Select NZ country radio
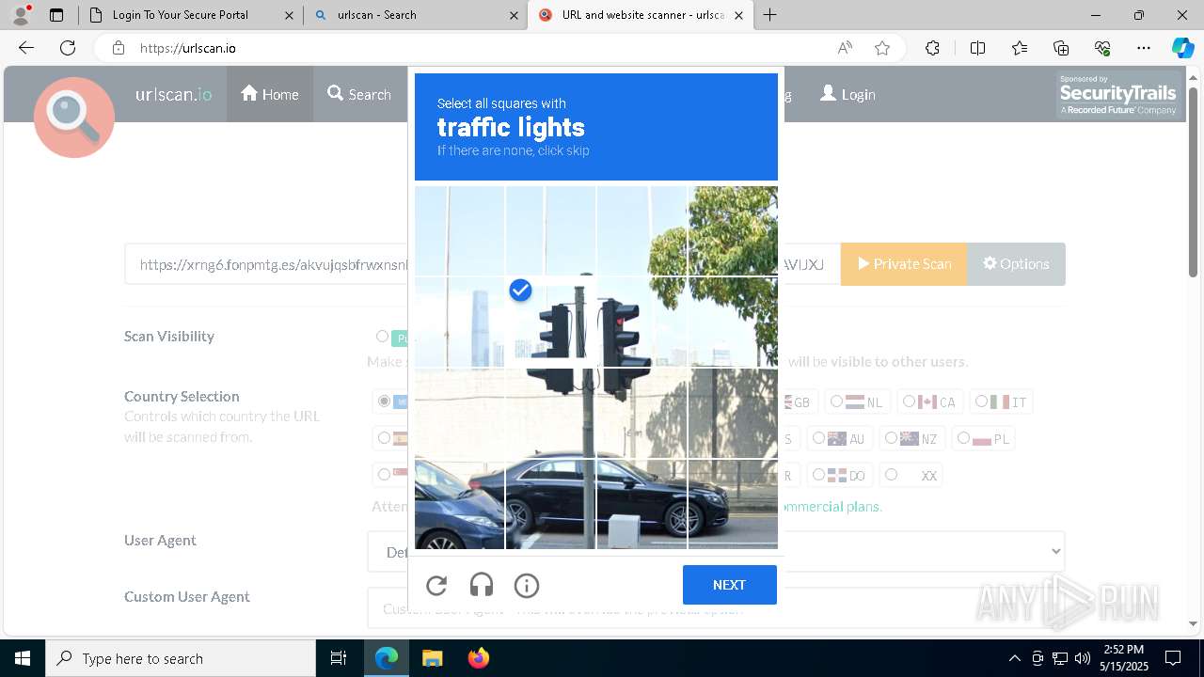This screenshot has height=677, width=1204. (891, 438)
